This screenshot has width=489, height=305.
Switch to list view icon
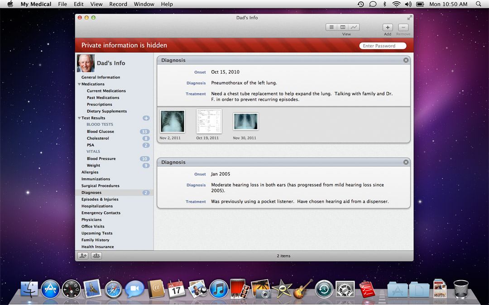pyautogui.click(x=332, y=28)
